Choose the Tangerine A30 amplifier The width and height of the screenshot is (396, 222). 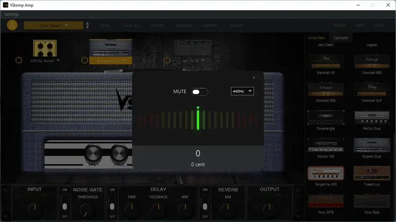[326, 177]
